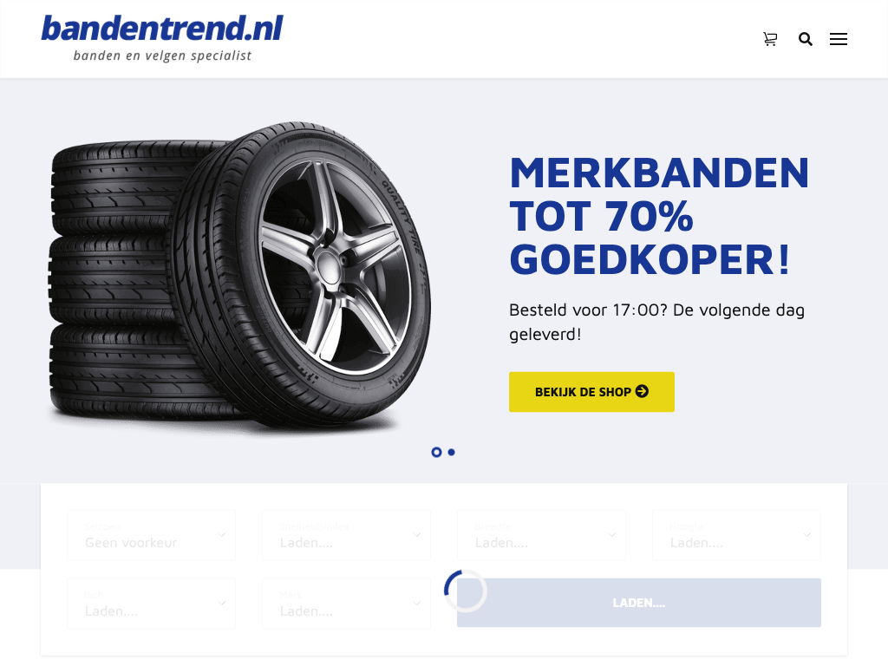Switch to second carousel slide dot

[451, 452]
